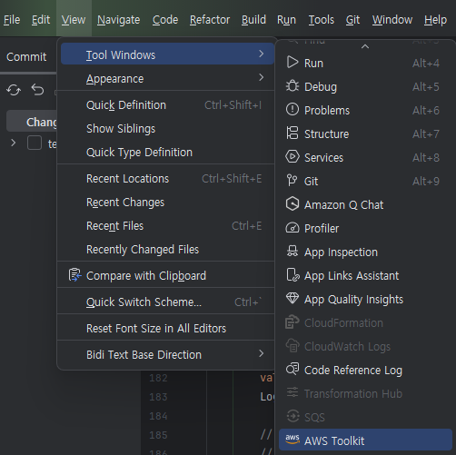Select Recent Files

(166, 226)
